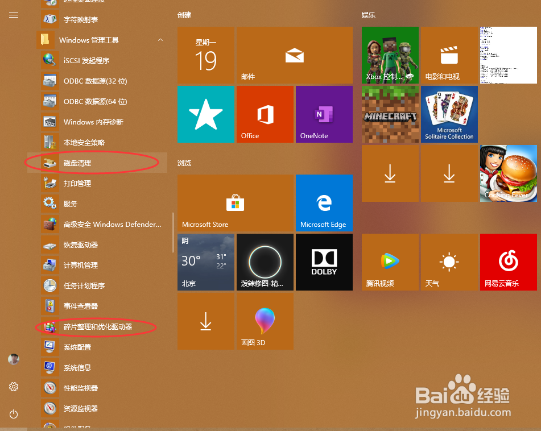Open the 北京 weather tile
This screenshot has width=541, height=431.
click(206, 262)
